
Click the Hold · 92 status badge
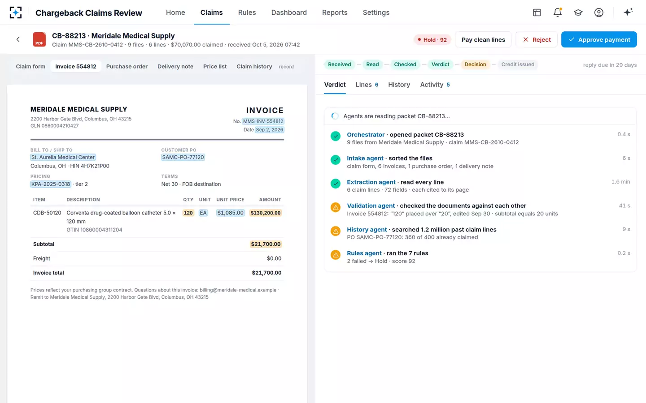(432, 40)
